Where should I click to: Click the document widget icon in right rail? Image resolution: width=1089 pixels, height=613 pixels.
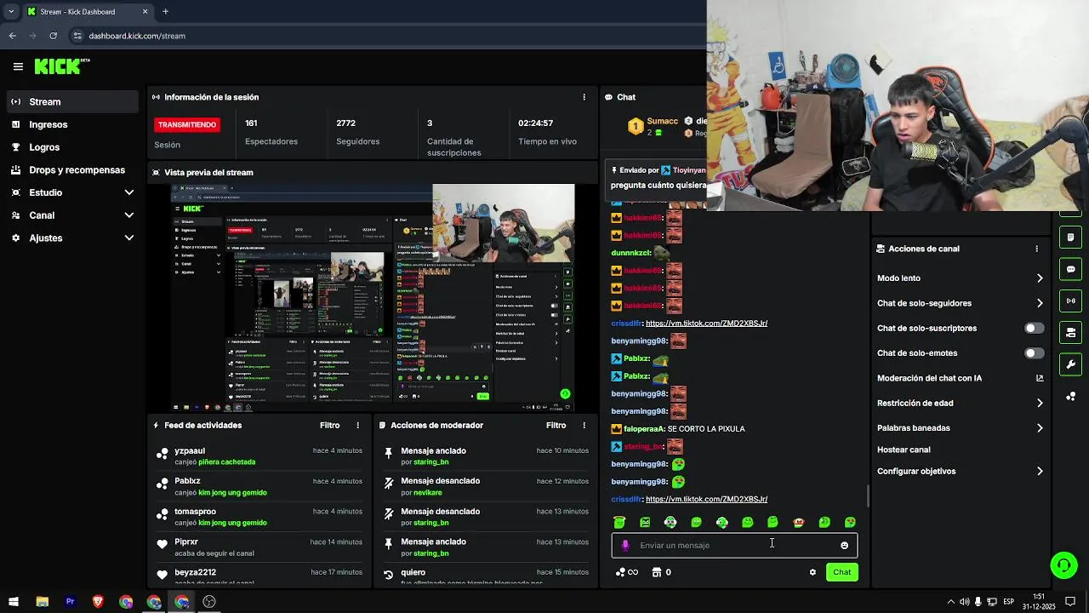pyautogui.click(x=1070, y=238)
